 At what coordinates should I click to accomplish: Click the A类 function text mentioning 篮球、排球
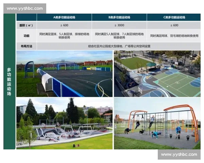64,36
